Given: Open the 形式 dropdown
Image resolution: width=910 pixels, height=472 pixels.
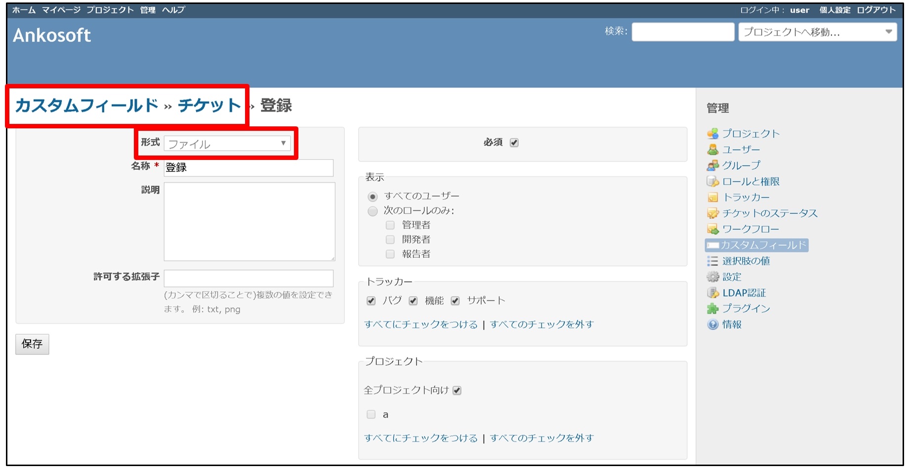Looking at the screenshot, I should tap(227, 144).
